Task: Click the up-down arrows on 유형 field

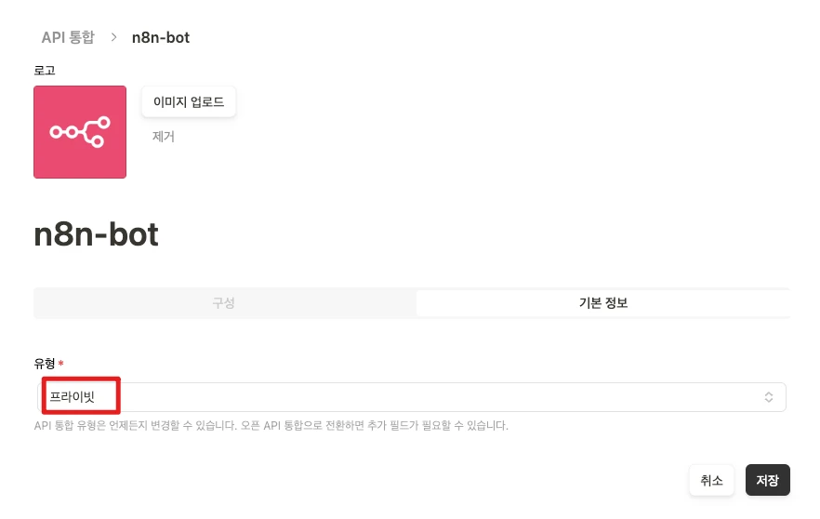Action: point(769,397)
